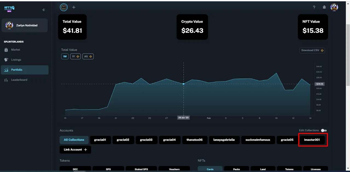Click the bug report icon
Image resolution: width=350 pixels, height=172 pixels.
(x=324, y=7)
